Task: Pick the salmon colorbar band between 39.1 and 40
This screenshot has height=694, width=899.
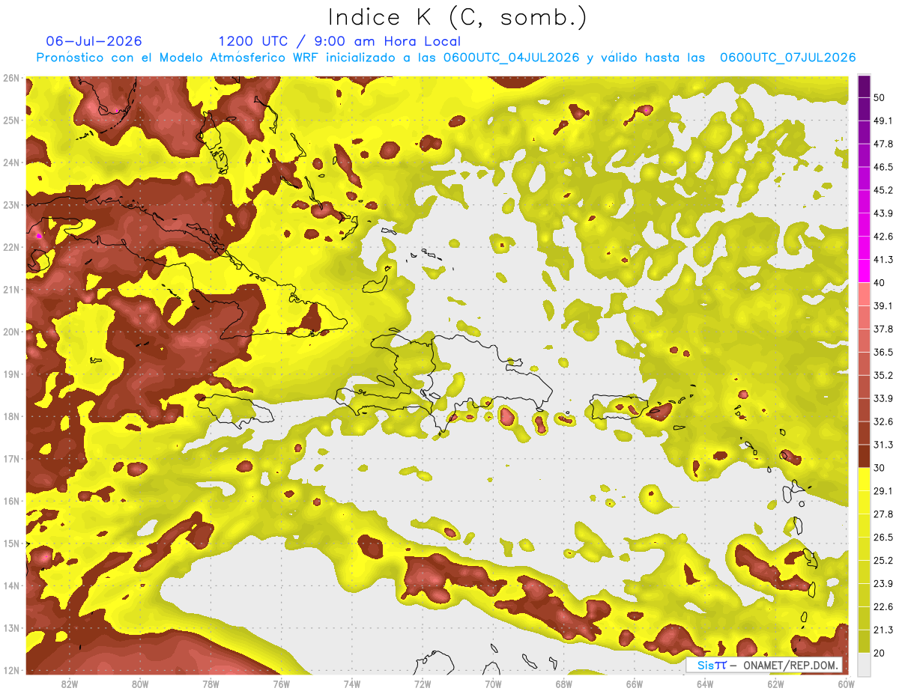Action: pos(864,294)
